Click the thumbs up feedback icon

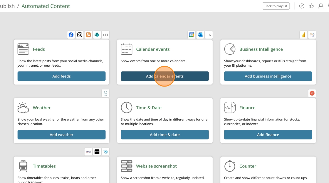pyautogui.click(x=311, y=6)
